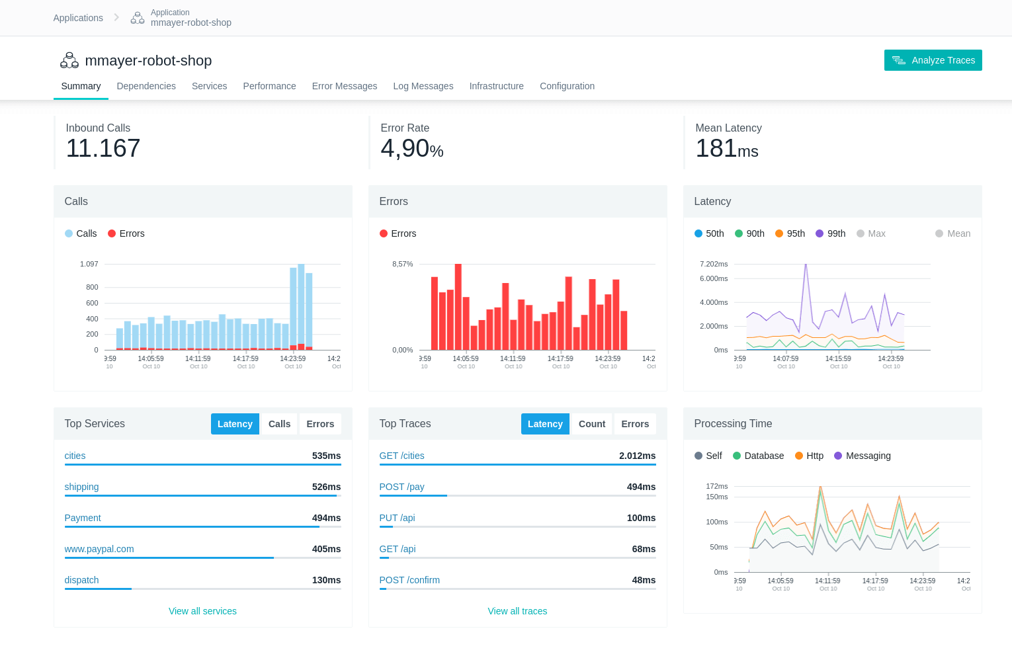Sort Top Services by Calls
The height and width of the screenshot is (660, 1012).
pos(279,424)
